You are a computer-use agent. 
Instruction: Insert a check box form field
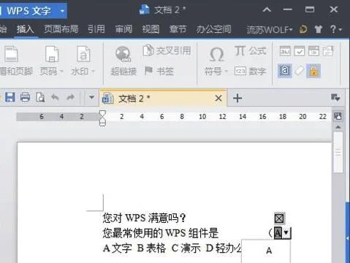(x=299, y=51)
